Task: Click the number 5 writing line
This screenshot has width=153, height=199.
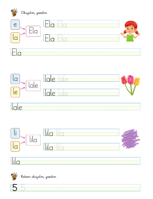Action: pos(76,188)
